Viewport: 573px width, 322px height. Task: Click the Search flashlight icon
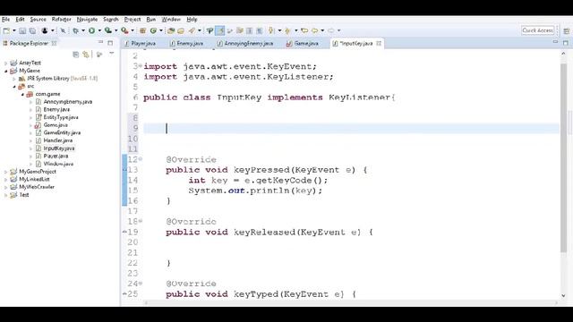point(192,30)
